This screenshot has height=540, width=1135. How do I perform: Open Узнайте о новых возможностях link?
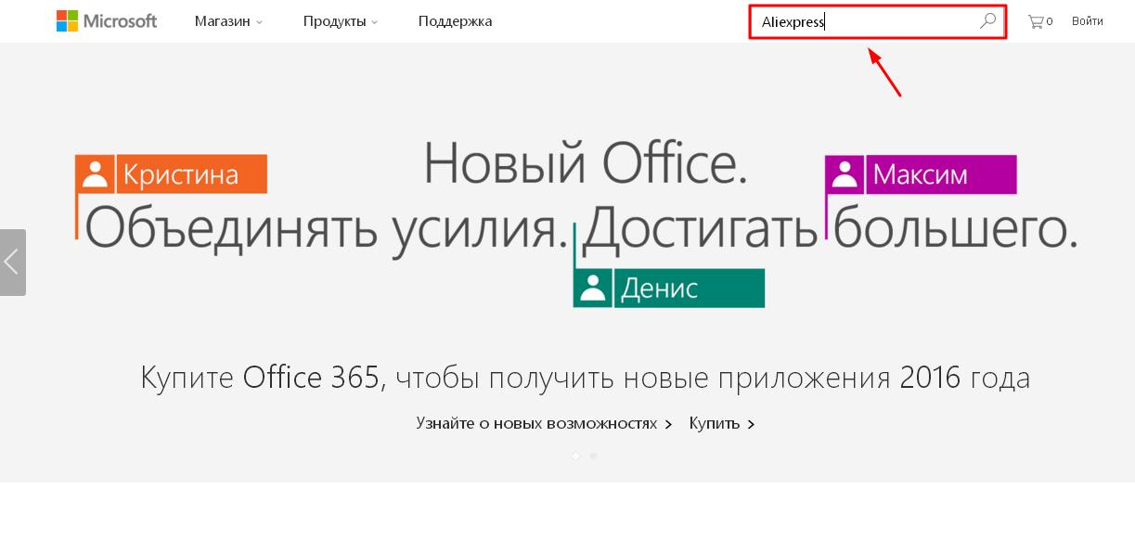coord(544,423)
